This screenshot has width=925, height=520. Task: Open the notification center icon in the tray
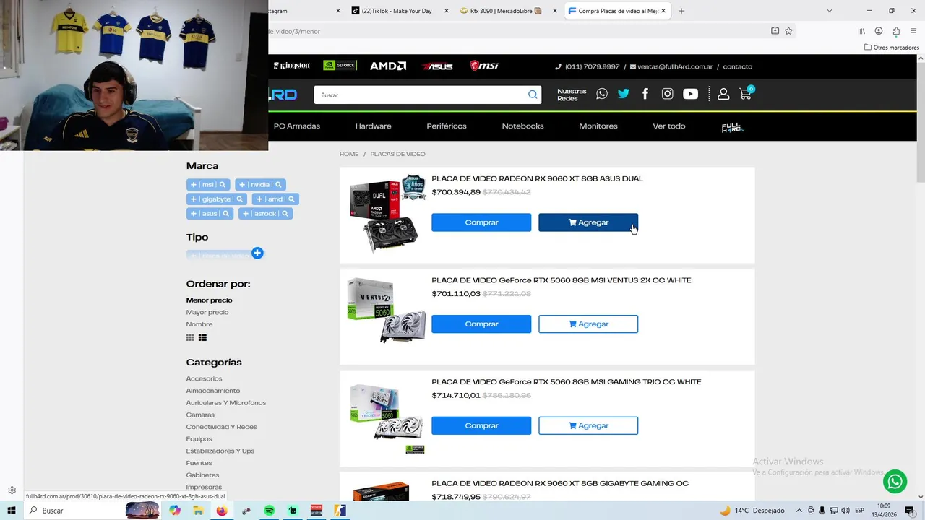pos(910,511)
